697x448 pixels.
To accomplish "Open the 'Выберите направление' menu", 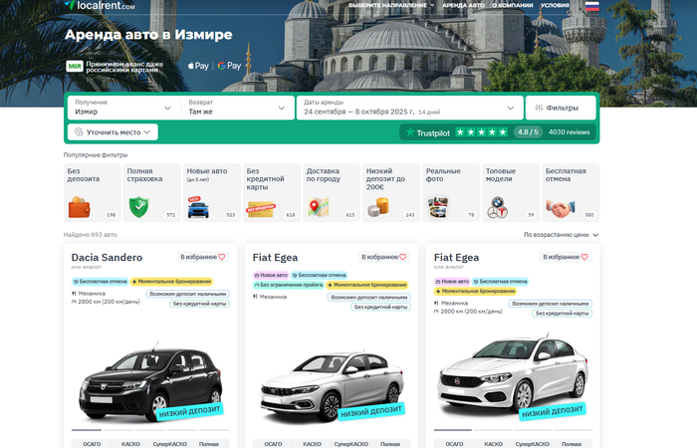I will (x=391, y=6).
